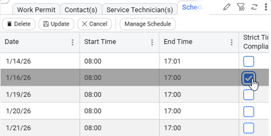Click the 17:01 End Time cell
Image resolution: width=271 pixels, height=136 pixels.
pyautogui.click(x=172, y=61)
